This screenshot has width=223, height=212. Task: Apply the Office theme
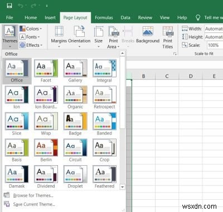(x=17, y=71)
